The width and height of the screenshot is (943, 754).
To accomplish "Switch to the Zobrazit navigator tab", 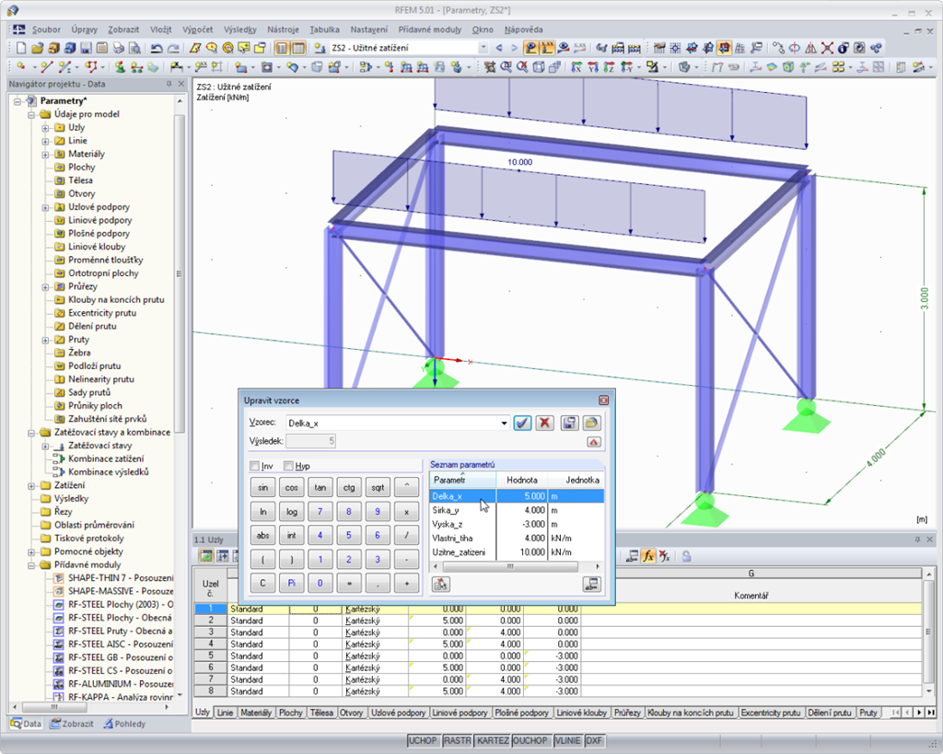I will 72,724.
